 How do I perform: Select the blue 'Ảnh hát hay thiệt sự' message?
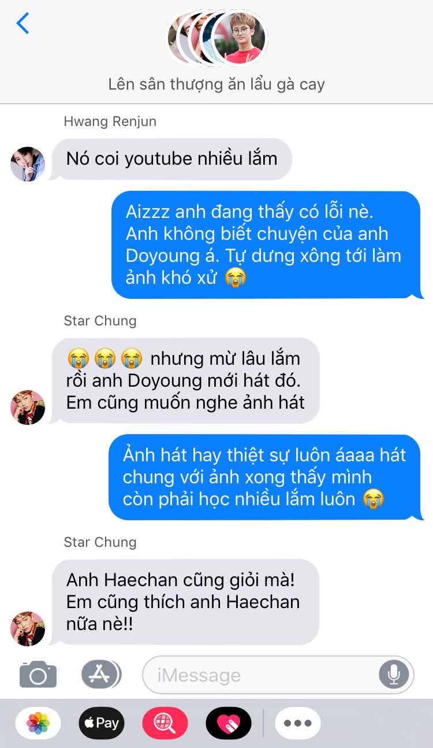(x=266, y=477)
